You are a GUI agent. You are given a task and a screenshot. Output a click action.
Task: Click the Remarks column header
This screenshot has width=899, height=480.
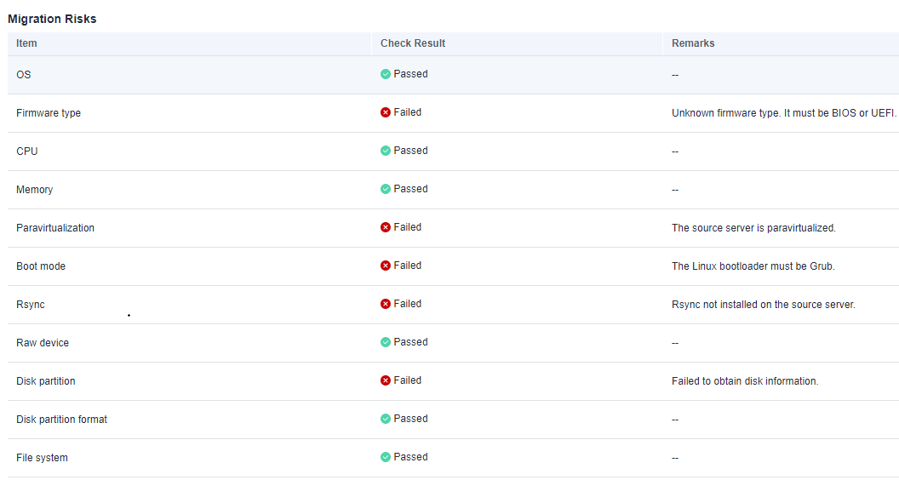[693, 43]
